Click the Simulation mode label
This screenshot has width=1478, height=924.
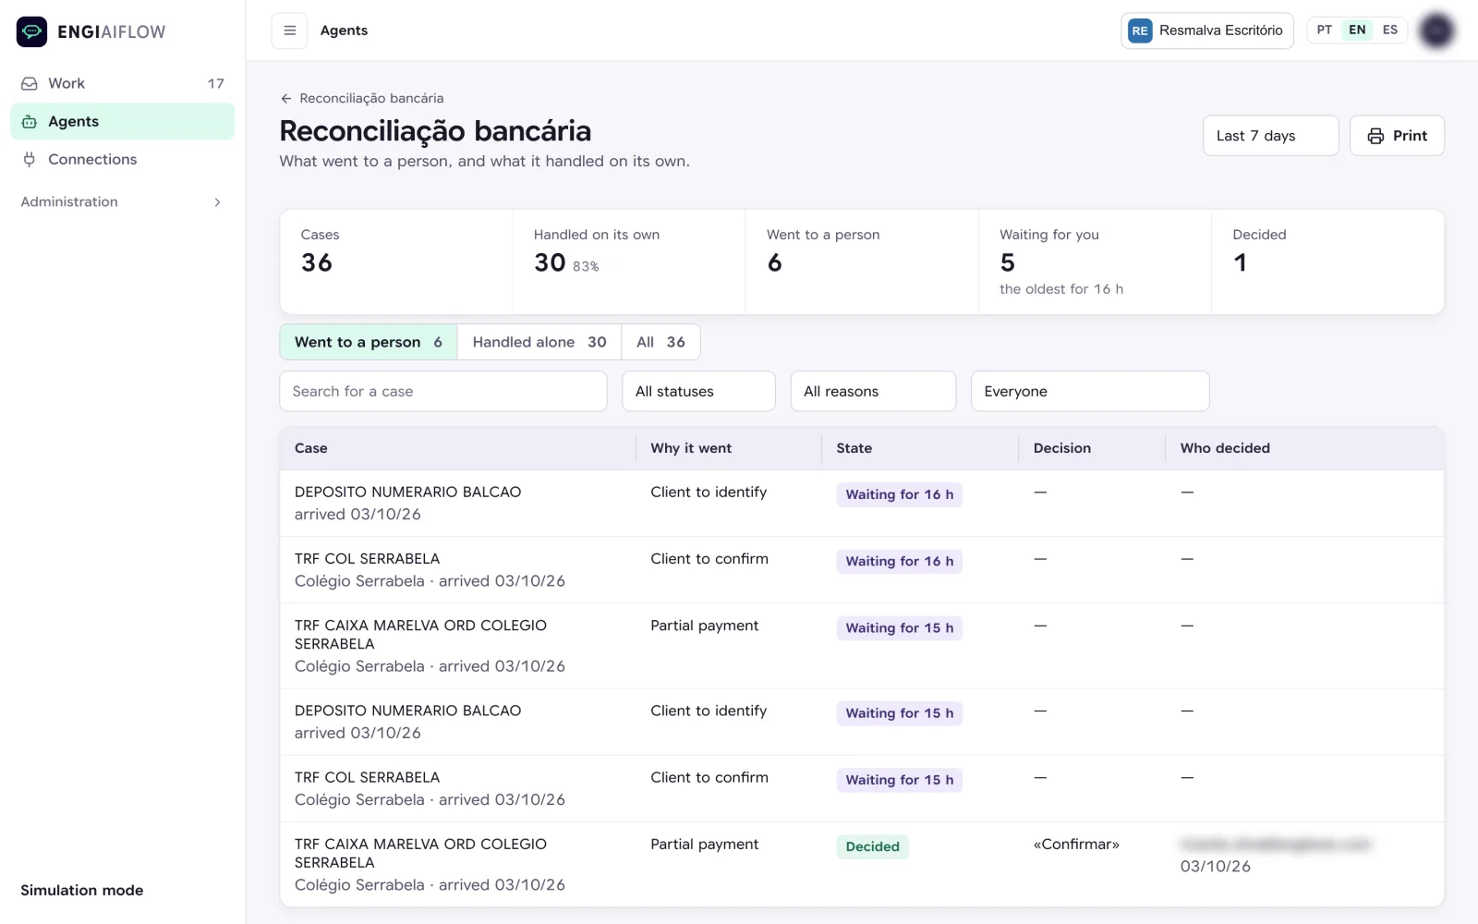click(x=82, y=890)
